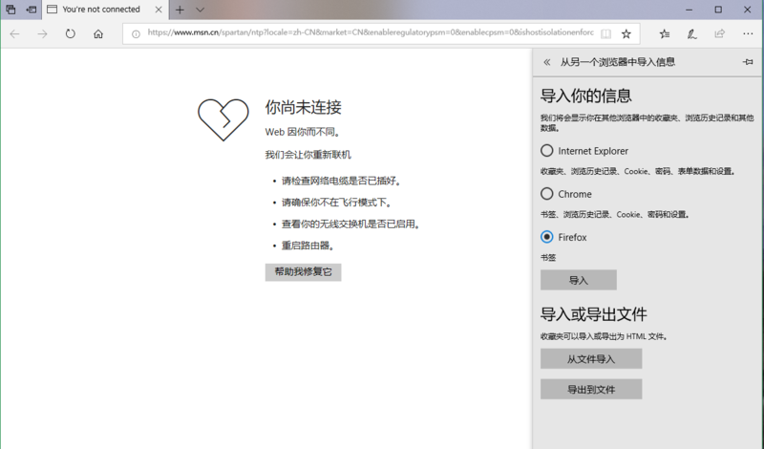Set these tabs aside icon
The image size is (764, 449).
(x=32, y=10)
